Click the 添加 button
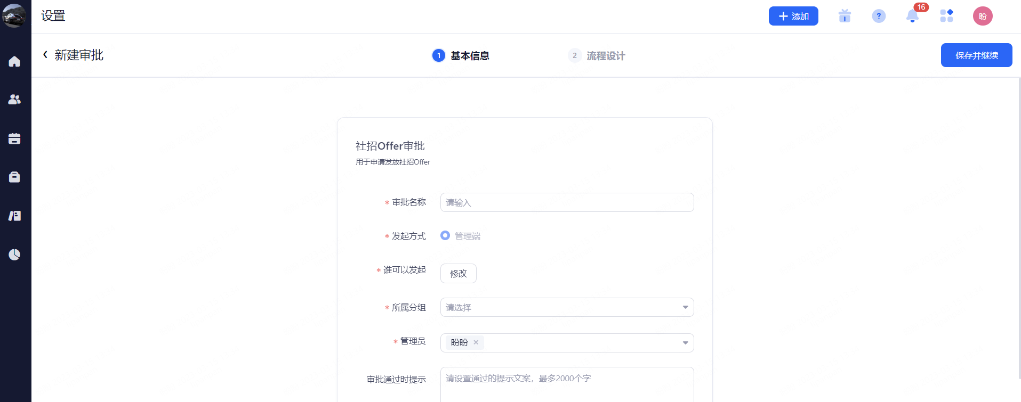Viewport: 1021px width, 402px height. pos(793,16)
